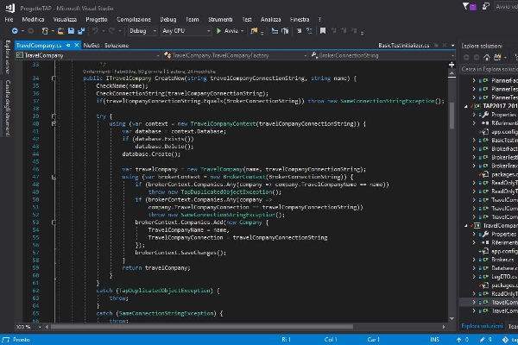
Task: Switch to the BasicTestInitializer.cs preview tab
Action: 404,45
